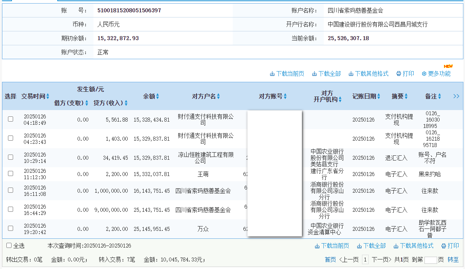Click the bottom download-all icon
The height and width of the screenshot is (269, 465).
(x=360, y=246)
